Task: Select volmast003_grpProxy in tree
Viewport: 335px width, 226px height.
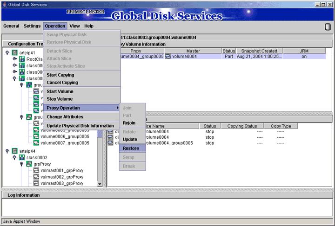Action: (62, 183)
